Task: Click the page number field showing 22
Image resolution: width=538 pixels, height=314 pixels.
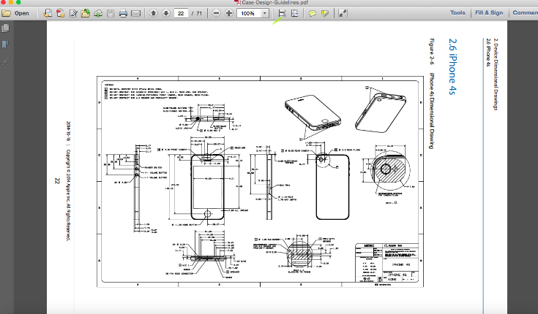Action: 181,13
